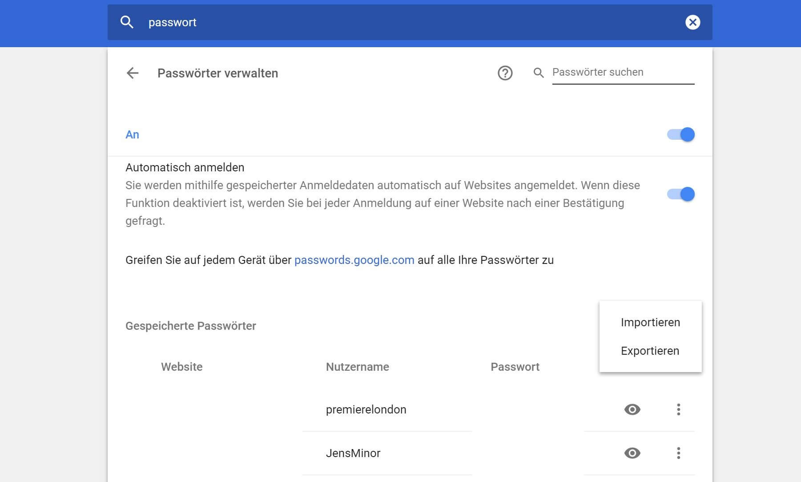Click the Website column header
Screen dimensions: 801x482
click(x=181, y=367)
